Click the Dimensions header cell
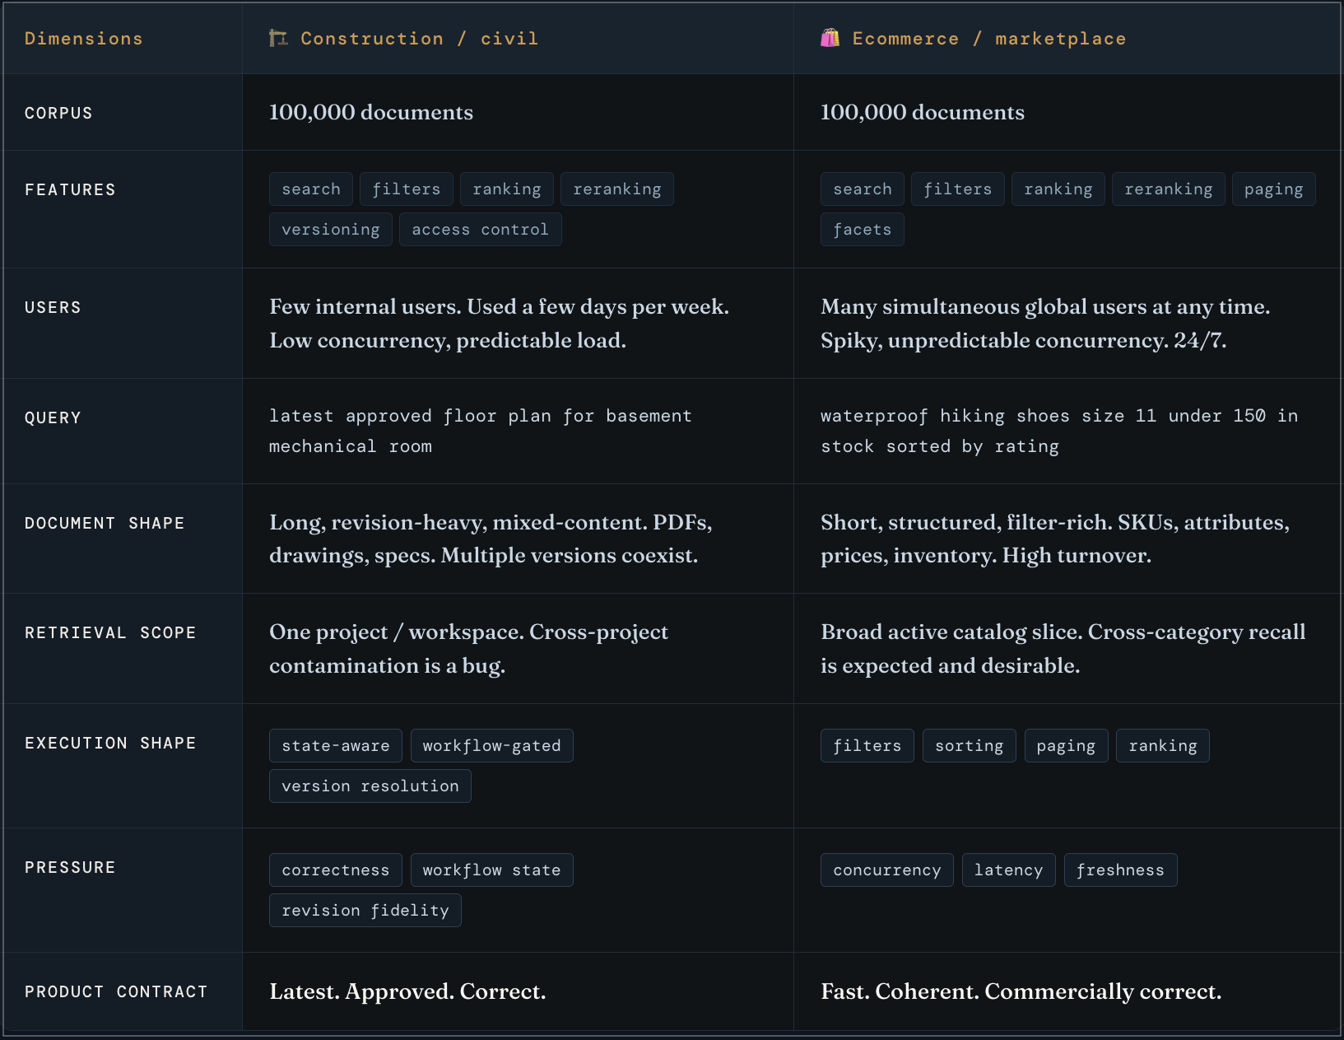 coord(83,37)
